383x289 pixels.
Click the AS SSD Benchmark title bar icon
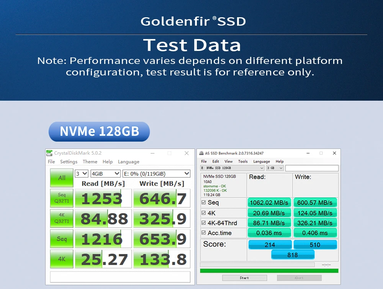[x=201, y=153]
